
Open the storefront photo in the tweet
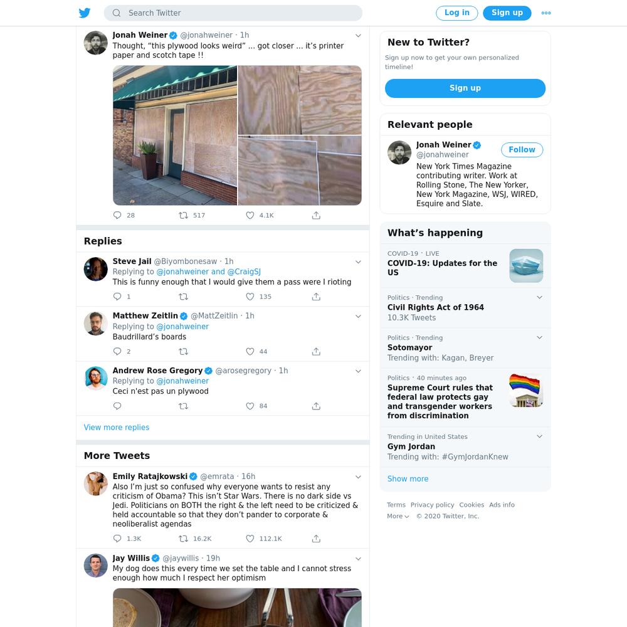point(175,135)
